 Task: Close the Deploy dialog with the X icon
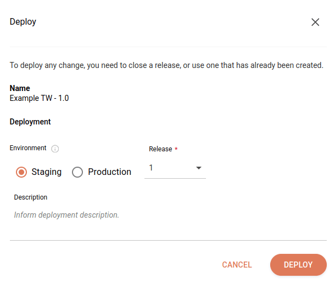tap(315, 22)
